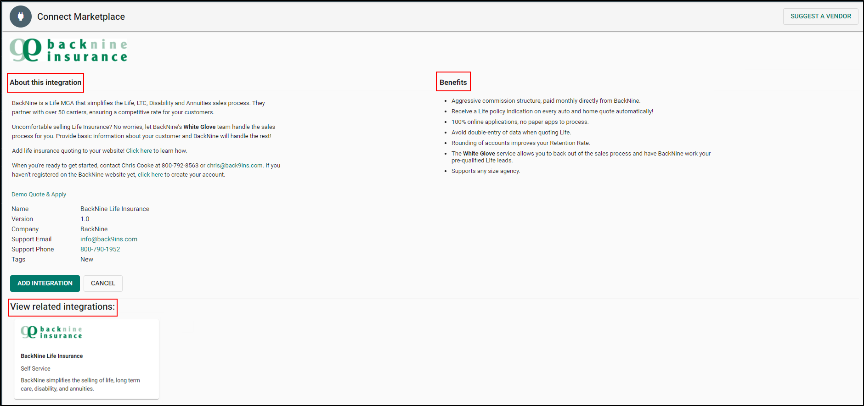864x406 pixels.
Task: Click the Add Integration button
Action: (x=45, y=284)
